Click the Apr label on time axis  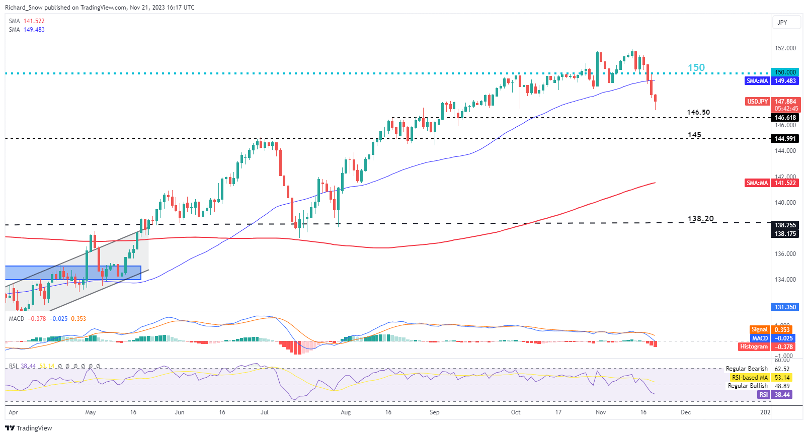(13, 412)
